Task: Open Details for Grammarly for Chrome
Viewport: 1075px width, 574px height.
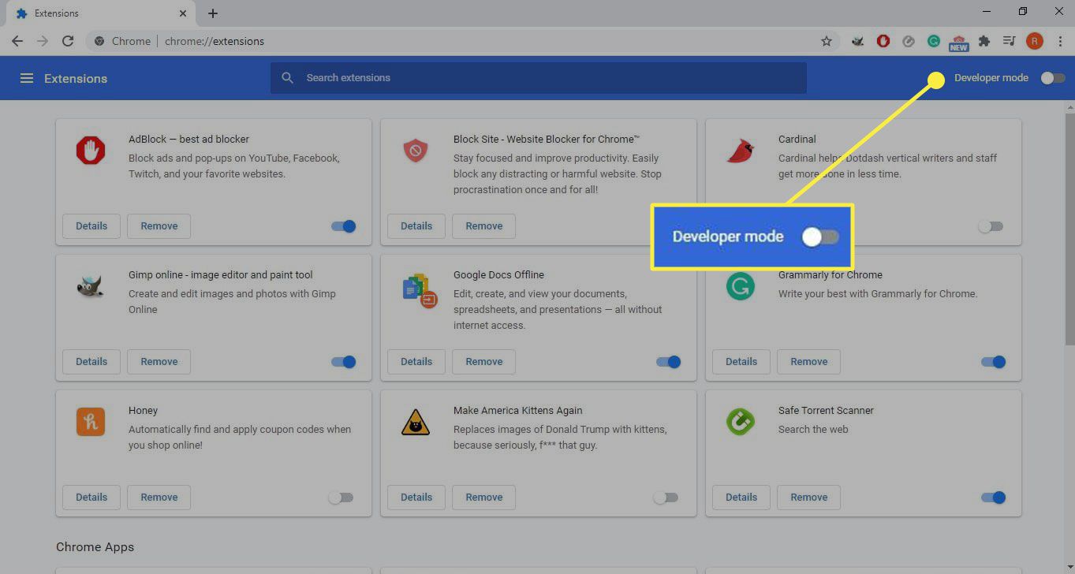Action: click(x=741, y=361)
